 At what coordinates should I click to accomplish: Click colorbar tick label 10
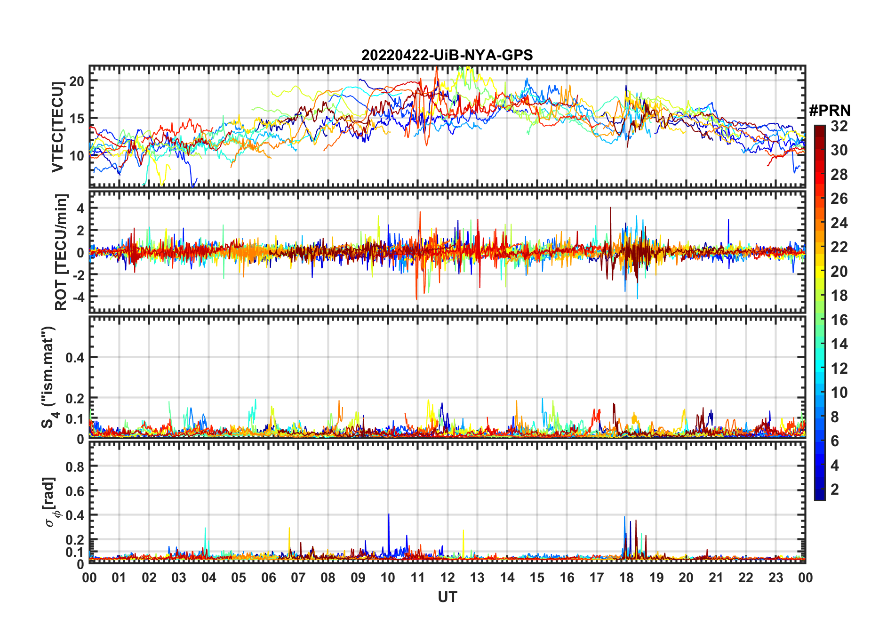(x=839, y=392)
